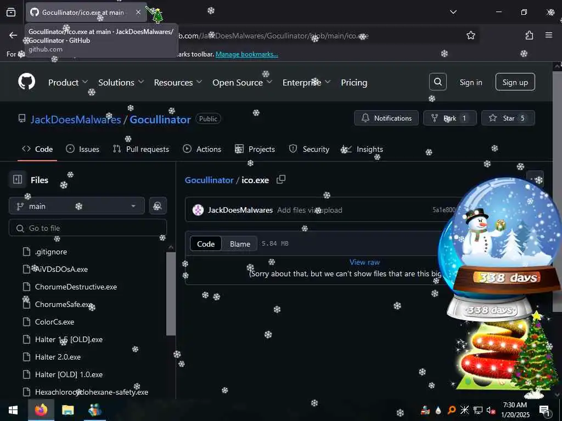Screen dimensions: 562x421
Task: Click the orange magnifier tray icon
Action: click(452, 410)
